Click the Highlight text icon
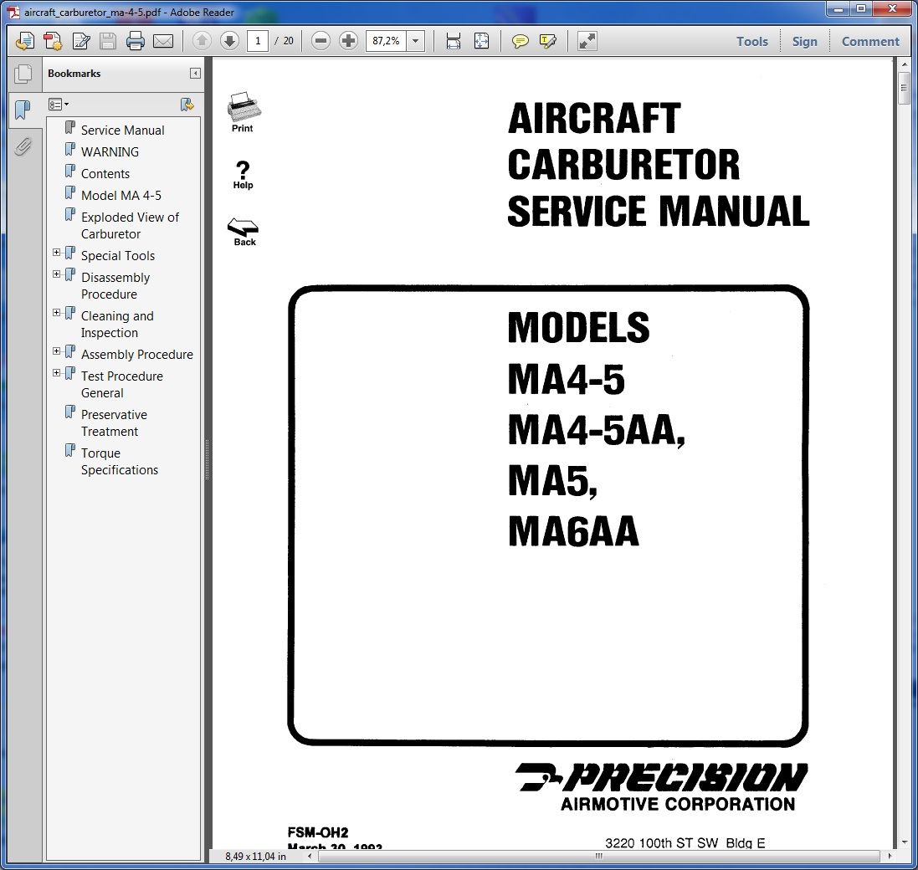This screenshot has width=918, height=870. click(x=548, y=41)
